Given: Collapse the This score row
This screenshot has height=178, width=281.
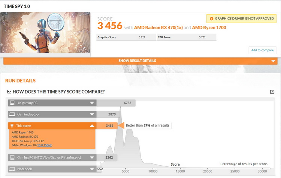Looking at the screenshot, I should point(92,126).
